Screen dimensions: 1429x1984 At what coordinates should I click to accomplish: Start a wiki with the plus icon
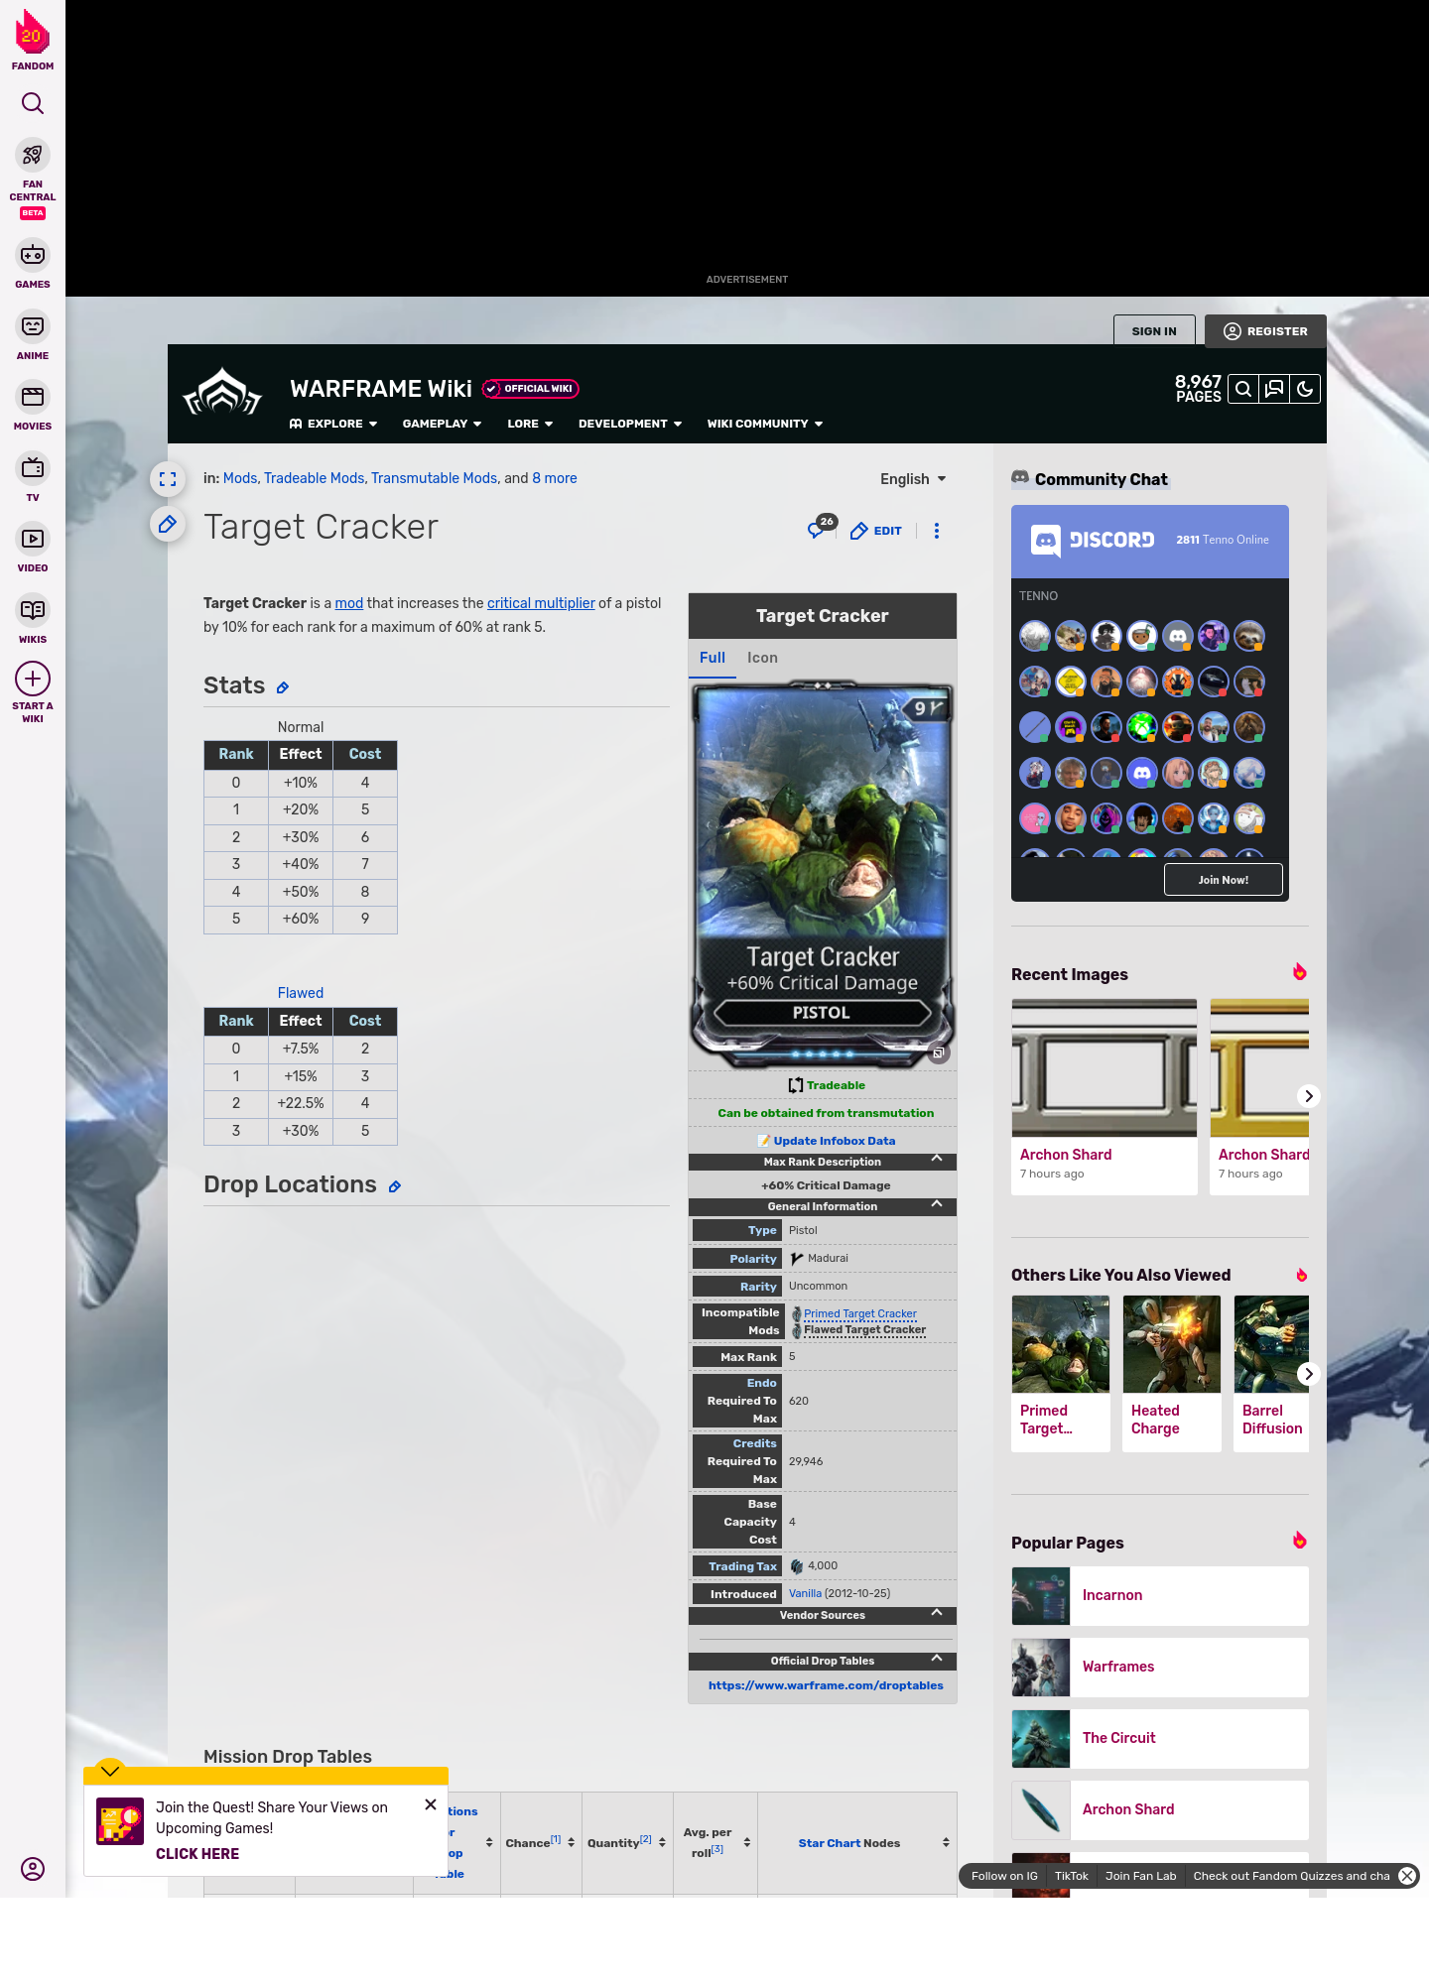click(x=33, y=679)
